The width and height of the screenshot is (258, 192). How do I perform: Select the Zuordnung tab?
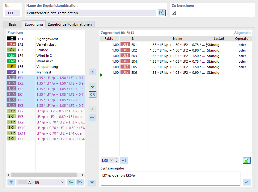(x=34, y=24)
